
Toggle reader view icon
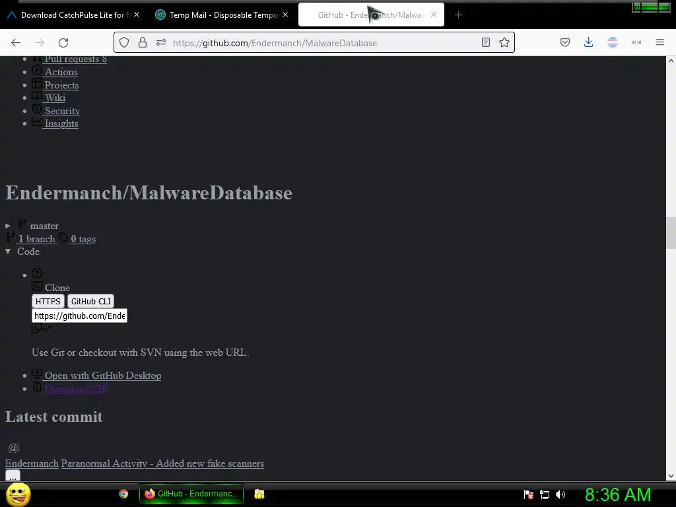[486, 42]
